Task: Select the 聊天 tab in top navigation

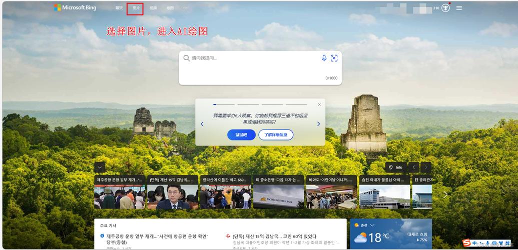Action: pos(119,8)
